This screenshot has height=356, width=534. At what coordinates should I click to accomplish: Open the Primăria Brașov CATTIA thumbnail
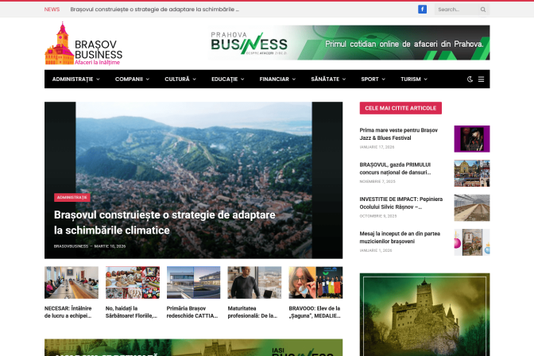(193, 282)
